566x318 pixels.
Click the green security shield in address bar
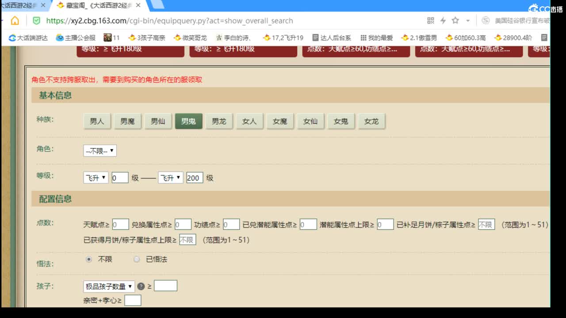(37, 20)
